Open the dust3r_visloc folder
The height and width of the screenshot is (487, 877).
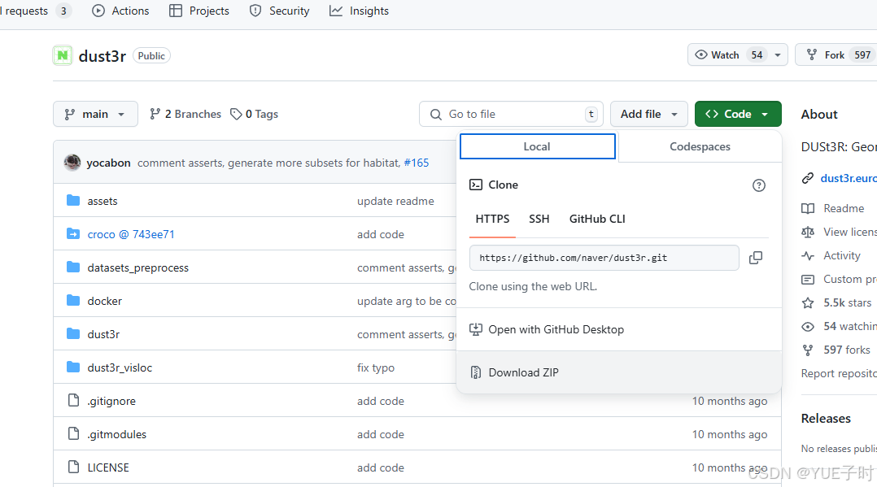120,367
